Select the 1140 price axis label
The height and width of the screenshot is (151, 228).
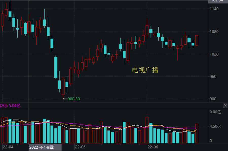(214, 9)
